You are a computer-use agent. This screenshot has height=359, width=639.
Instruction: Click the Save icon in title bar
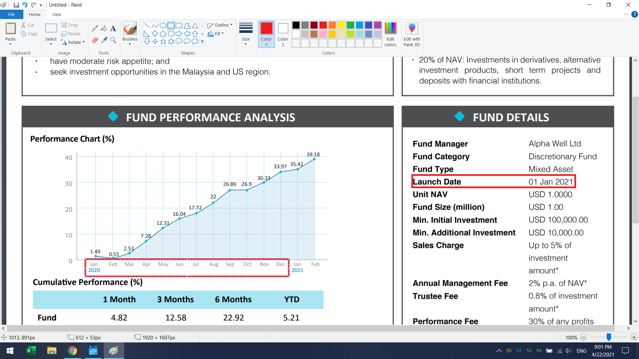click(16, 5)
